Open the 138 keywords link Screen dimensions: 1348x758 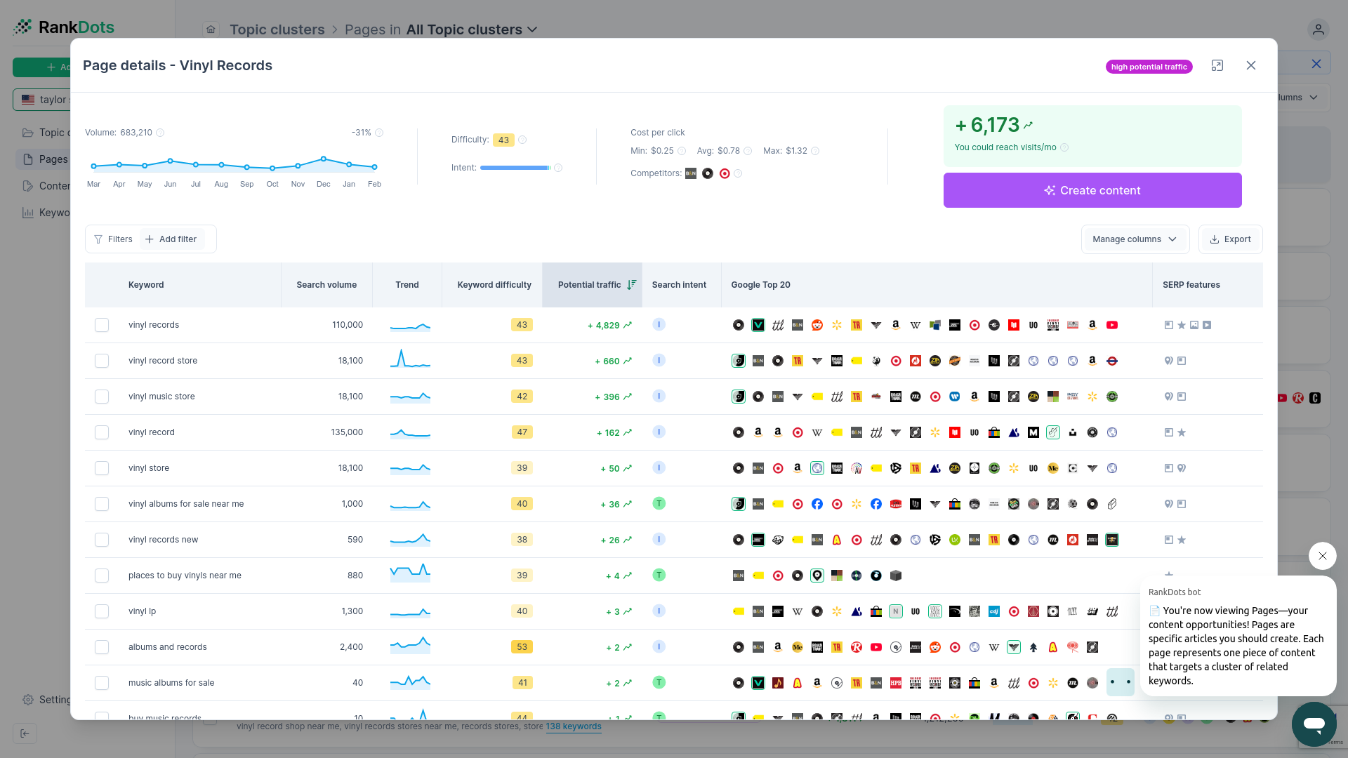coord(574,726)
